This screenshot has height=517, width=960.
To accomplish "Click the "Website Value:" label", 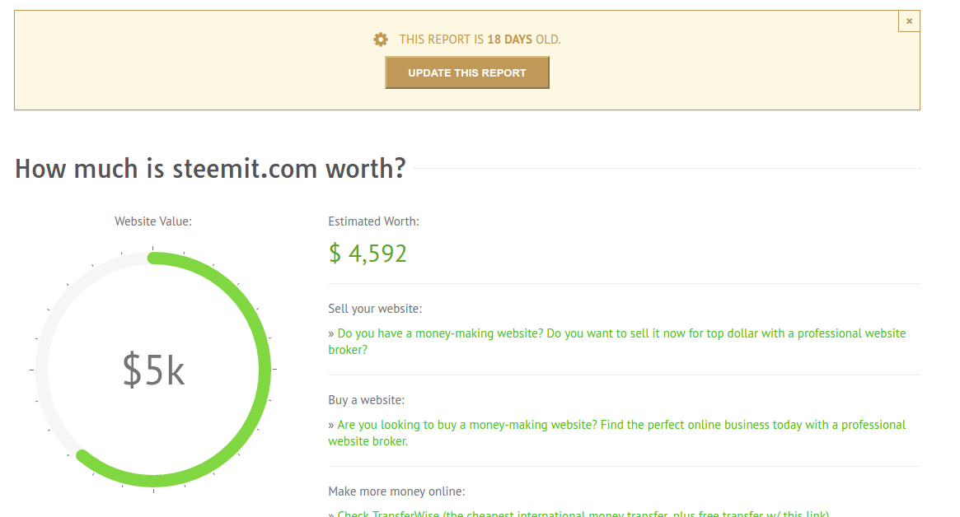I will 153,221.
